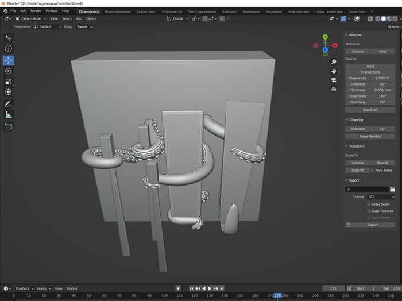
Task: Toggle camera view with the camera icon
Action: pyautogui.click(x=334, y=80)
